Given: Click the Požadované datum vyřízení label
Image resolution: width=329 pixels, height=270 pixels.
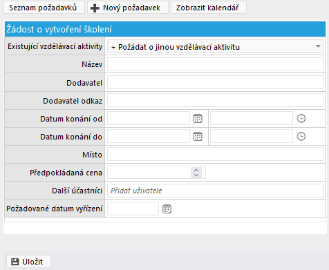Looking at the screenshot, I should [55, 209].
